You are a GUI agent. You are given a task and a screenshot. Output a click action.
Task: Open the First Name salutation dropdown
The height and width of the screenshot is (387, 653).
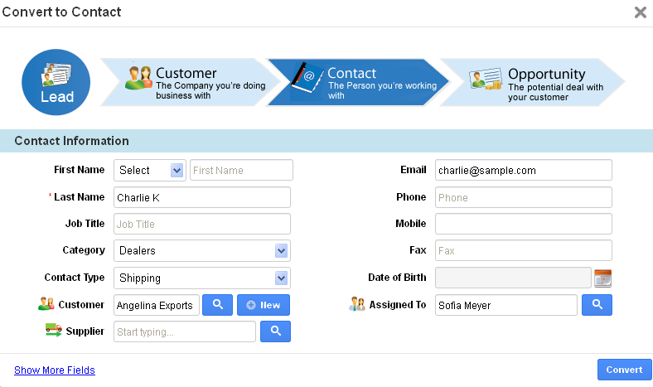tap(150, 170)
